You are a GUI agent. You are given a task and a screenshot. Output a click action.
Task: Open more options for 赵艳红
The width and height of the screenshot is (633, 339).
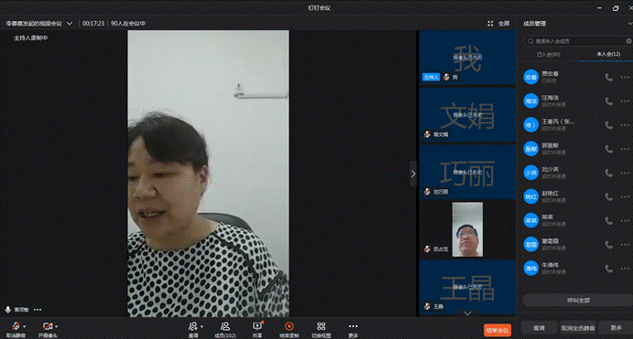pos(625,196)
